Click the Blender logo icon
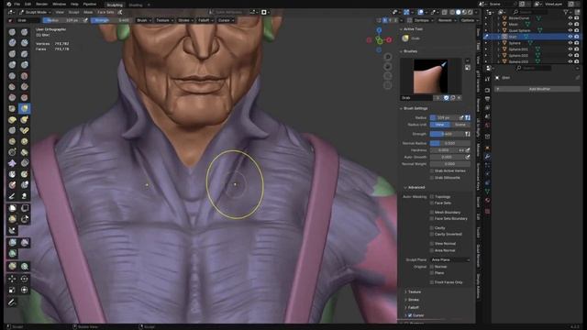Screen dimensions: 587x330 9,4
